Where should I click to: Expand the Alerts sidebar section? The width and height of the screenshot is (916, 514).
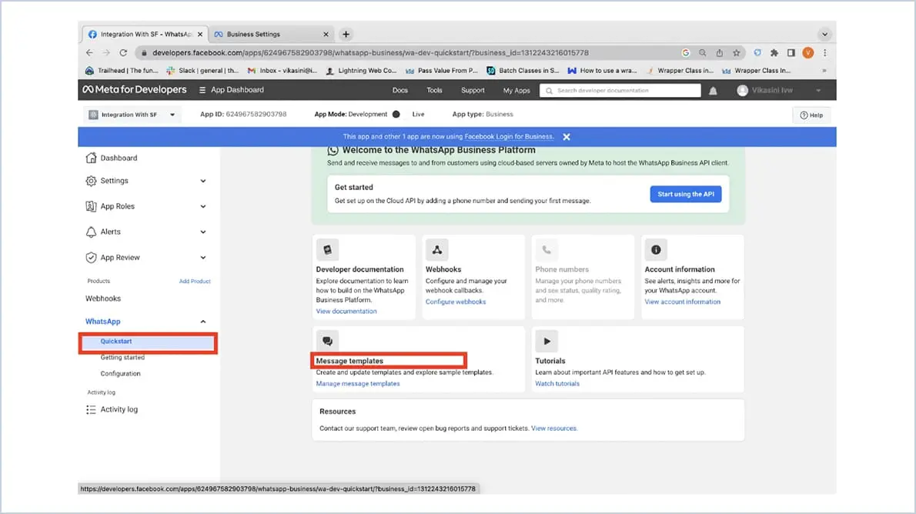(203, 232)
